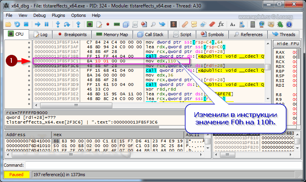Open the string references A icon
The image size is (306, 182).
point(233,25)
